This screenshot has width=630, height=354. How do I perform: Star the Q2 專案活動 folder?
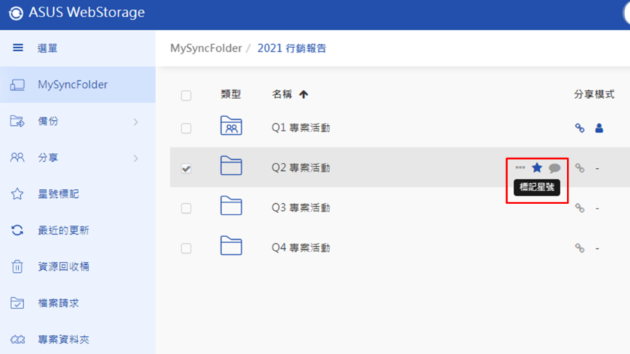[x=537, y=167]
